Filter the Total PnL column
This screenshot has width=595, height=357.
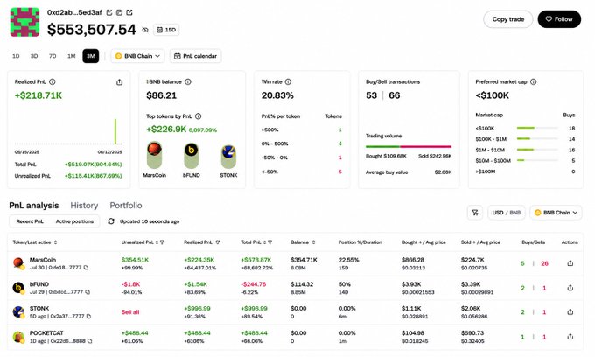click(269, 242)
